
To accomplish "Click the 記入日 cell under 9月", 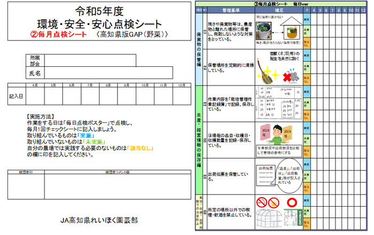I will (127, 96).
